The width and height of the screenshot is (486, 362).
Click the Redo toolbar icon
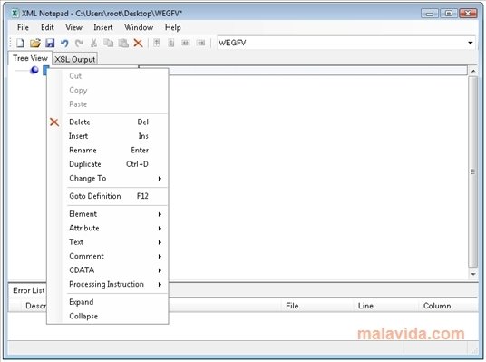pyautogui.click(x=79, y=43)
